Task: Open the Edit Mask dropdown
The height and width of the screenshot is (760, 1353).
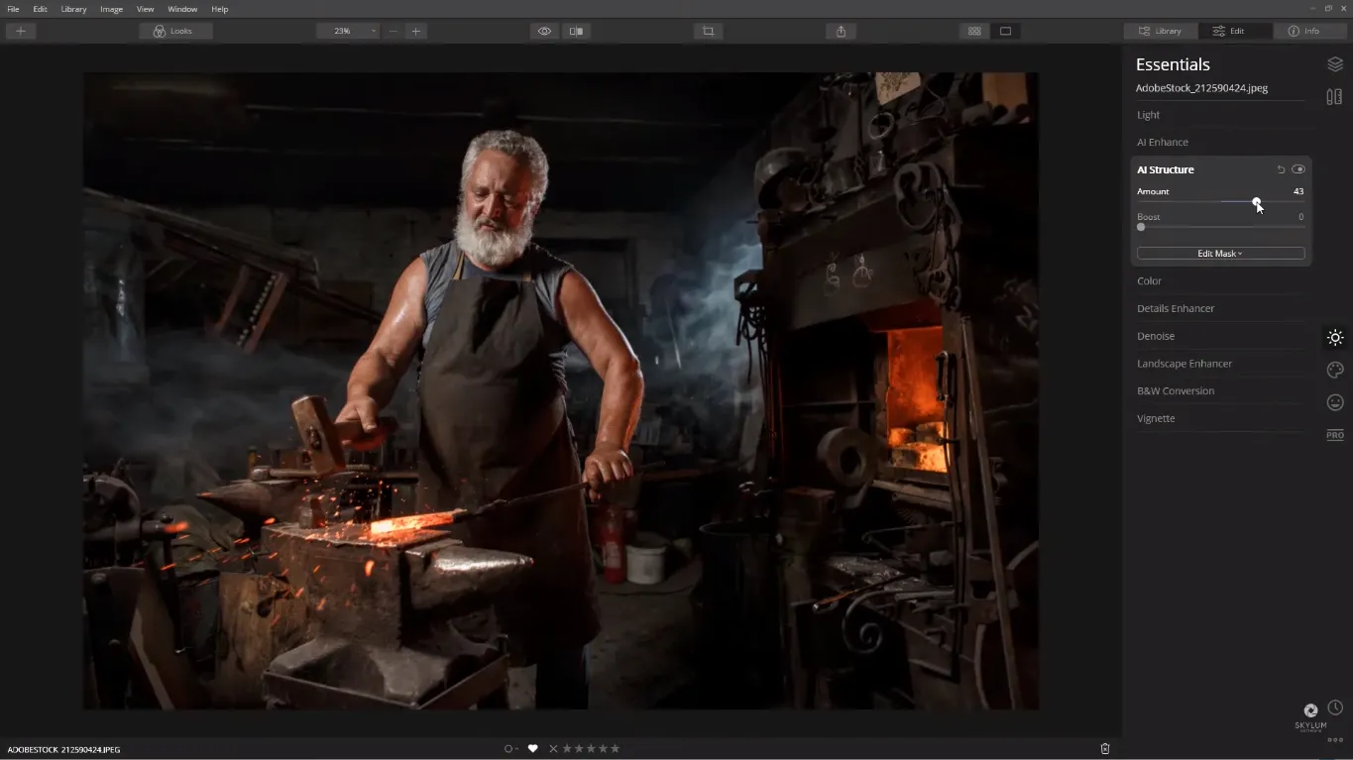Action: click(x=1220, y=254)
